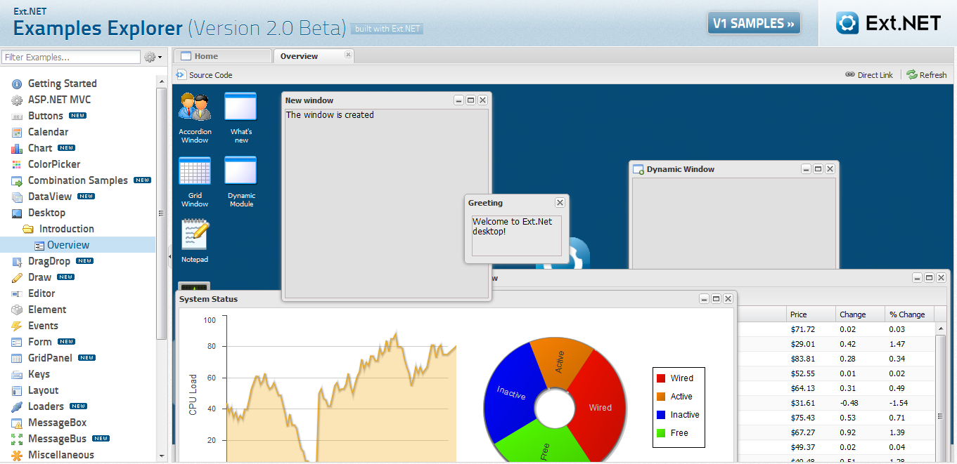Click the Element cube icon
957x464 pixels.
point(17,310)
